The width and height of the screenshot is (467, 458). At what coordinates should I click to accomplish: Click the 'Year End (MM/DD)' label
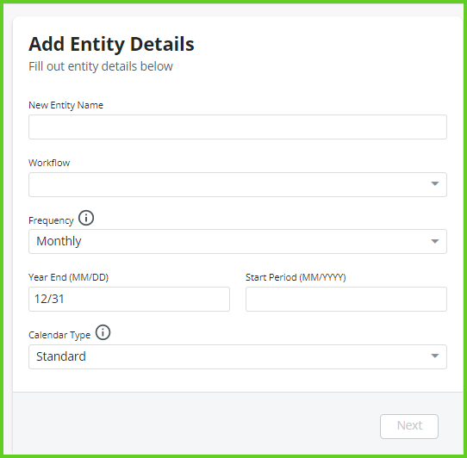coord(69,277)
